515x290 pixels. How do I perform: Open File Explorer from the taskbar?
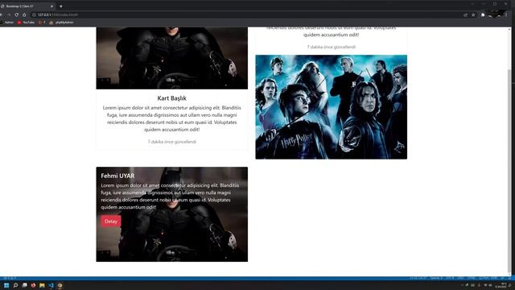(42, 285)
